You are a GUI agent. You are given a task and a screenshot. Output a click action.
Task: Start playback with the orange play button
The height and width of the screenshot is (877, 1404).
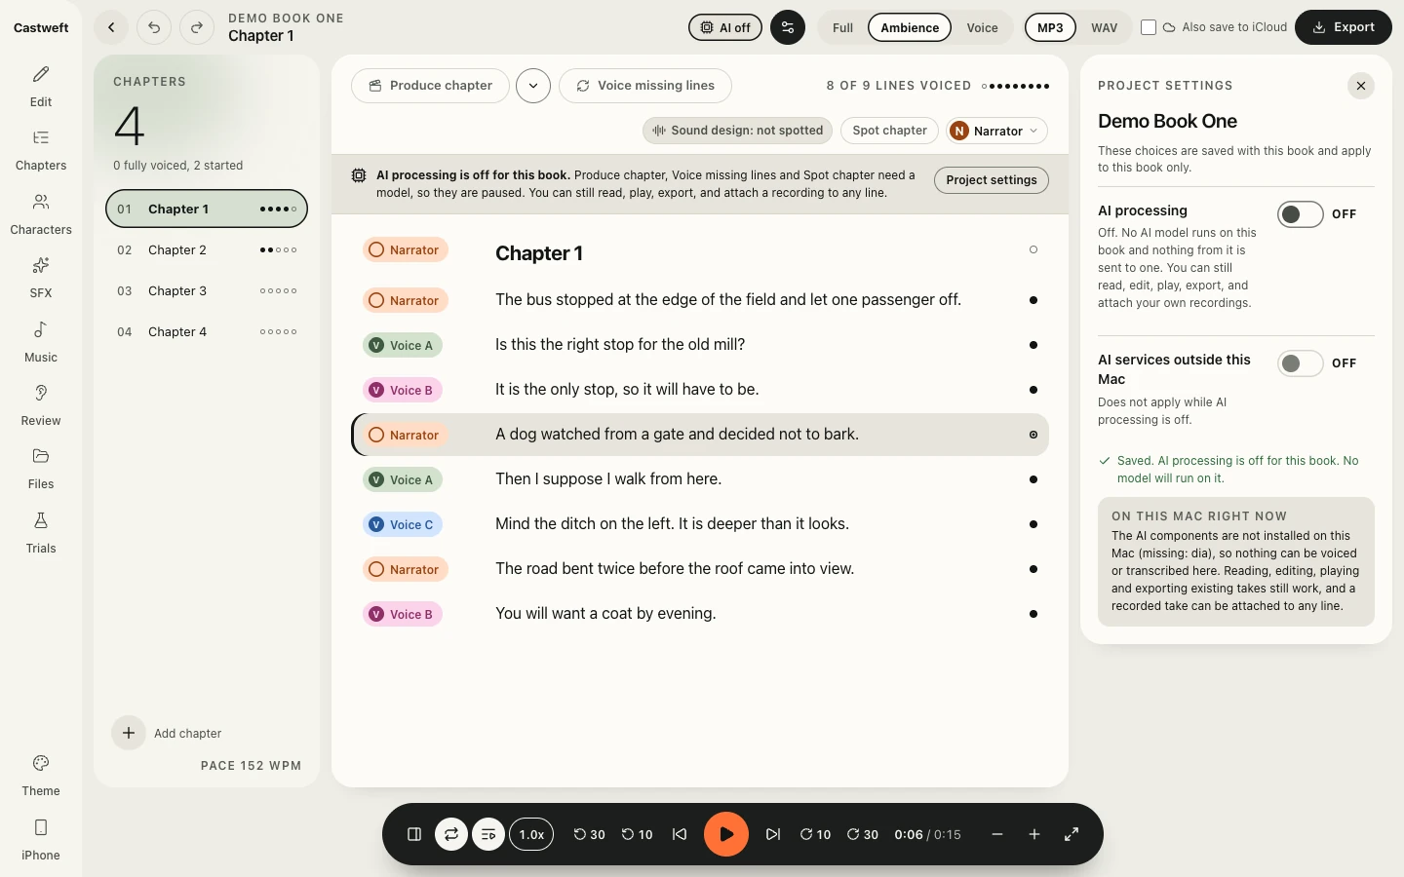726,834
